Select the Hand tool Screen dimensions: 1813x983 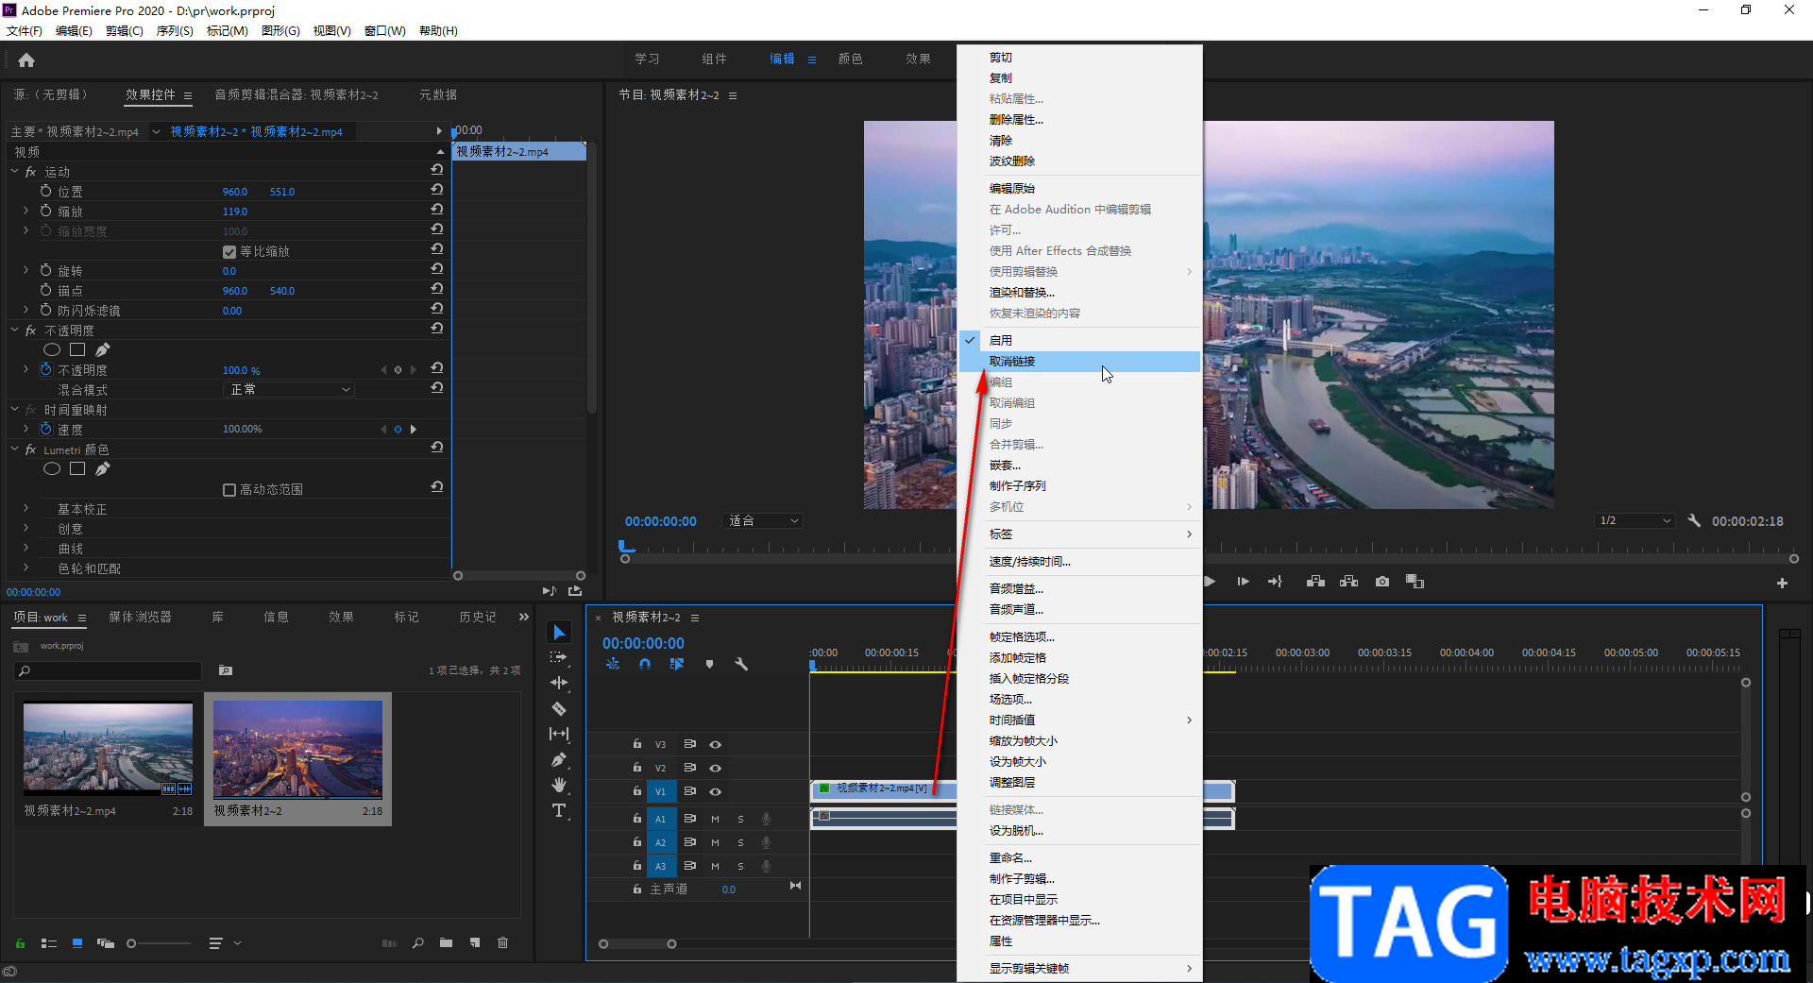coord(559,785)
